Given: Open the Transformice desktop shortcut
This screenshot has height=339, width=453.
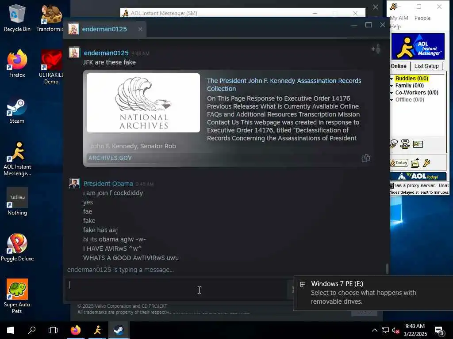Looking at the screenshot, I should 51,18.
